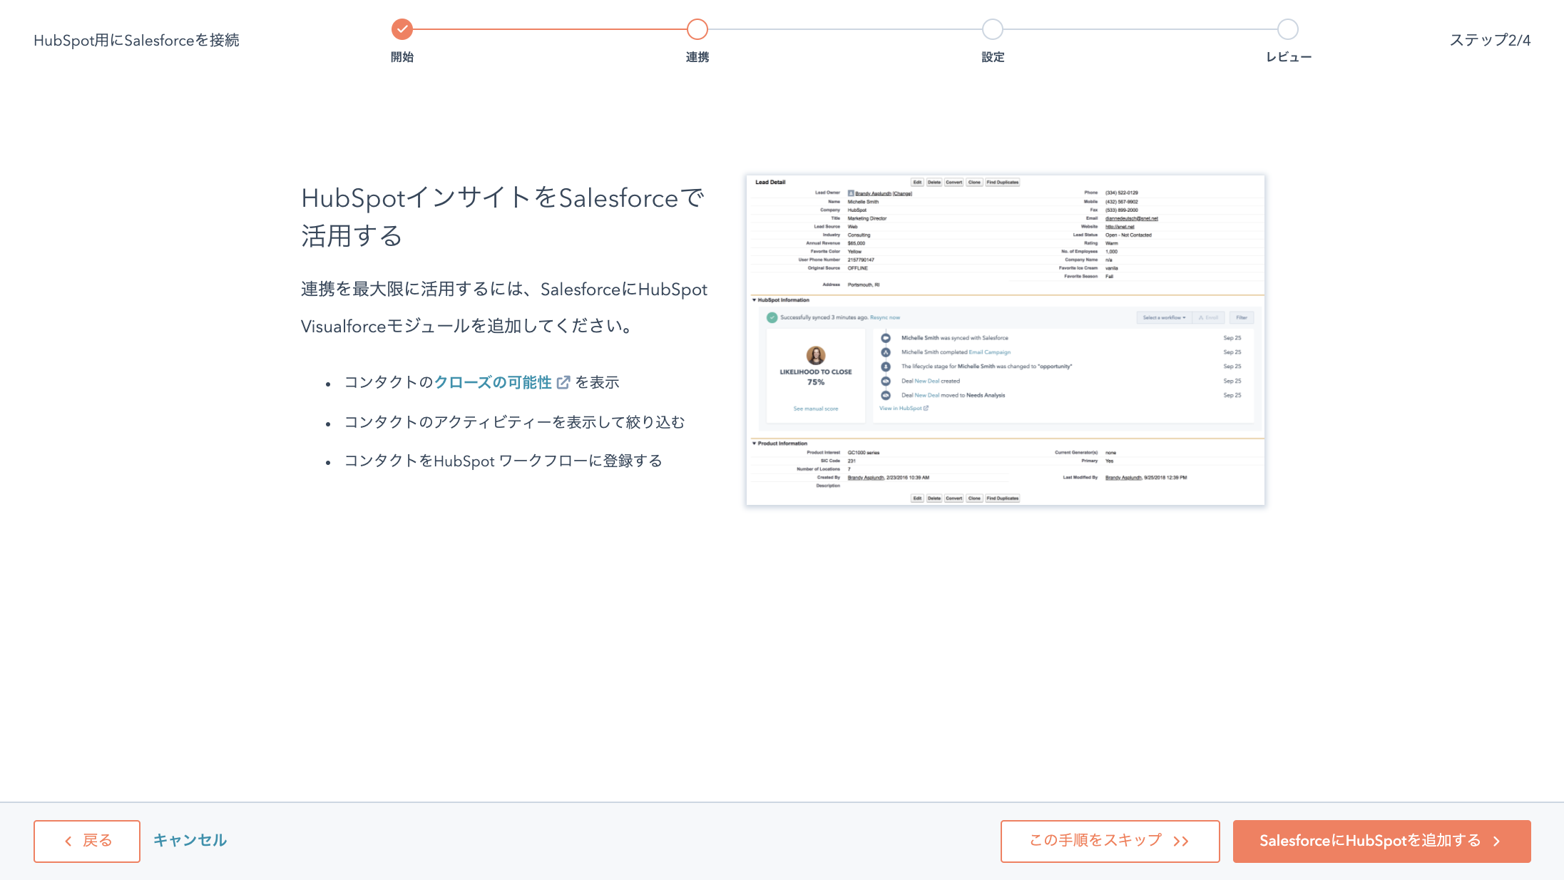
Task: Click the Deal created icon in the activity feed
Action: [885, 381]
